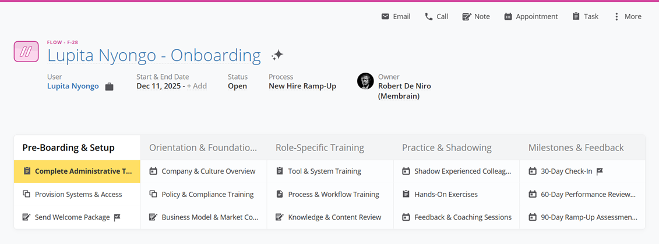Click the Appointment calendar icon
This screenshot has height=244, width=659.
pos(508,17)
